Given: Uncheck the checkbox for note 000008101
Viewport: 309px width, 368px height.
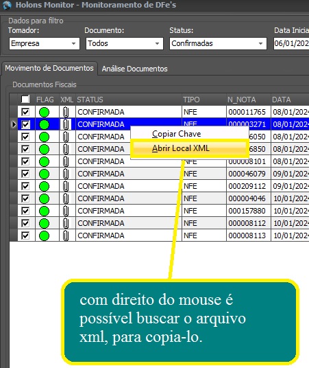Looking at the screenshot, I should pyautogui.click(x=25, y=161).
